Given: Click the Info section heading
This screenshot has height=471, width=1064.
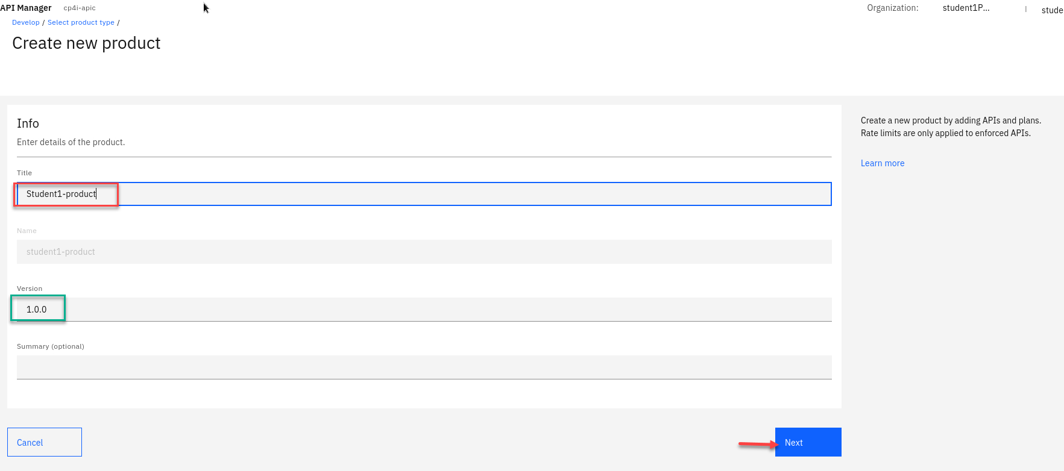Looking at the screenshot, I should (28, 123).
